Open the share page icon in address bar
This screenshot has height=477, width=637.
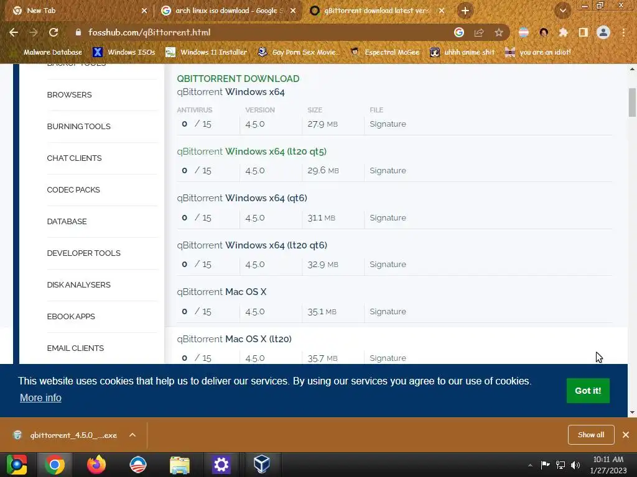coord(478,32)
